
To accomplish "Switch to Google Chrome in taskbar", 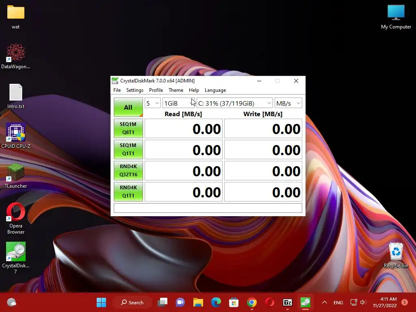I will (x=251, y=302).
